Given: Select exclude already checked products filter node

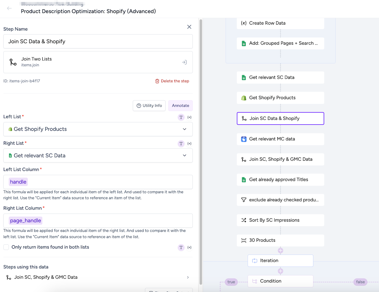Looking at the screenshot, I should tap(280, 200).
